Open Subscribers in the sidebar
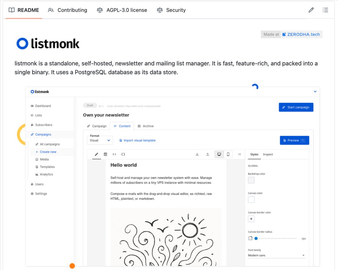338x270 pixels. [41, 125]
